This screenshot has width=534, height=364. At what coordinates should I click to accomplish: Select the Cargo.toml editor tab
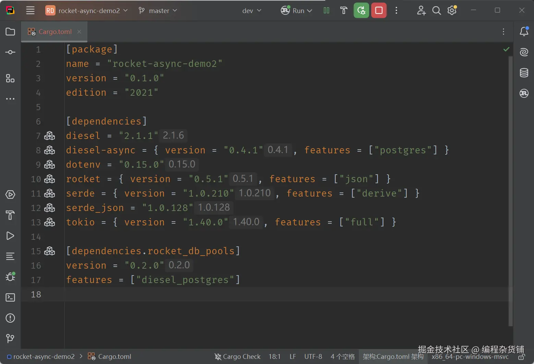[54, 32]
